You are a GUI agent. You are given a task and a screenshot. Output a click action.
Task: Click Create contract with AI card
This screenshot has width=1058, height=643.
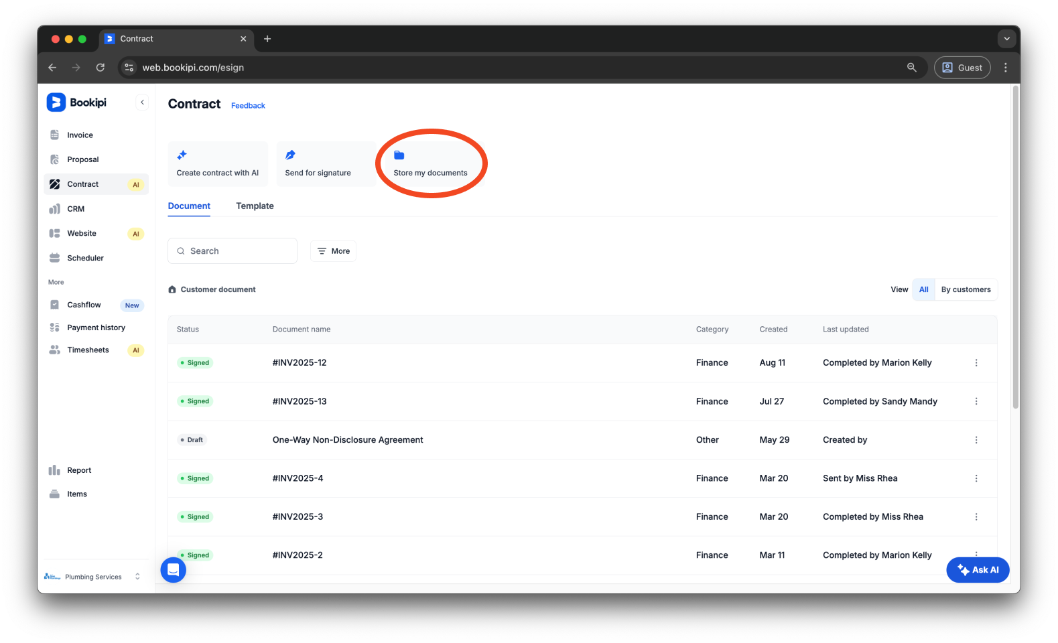pos(218,163)
